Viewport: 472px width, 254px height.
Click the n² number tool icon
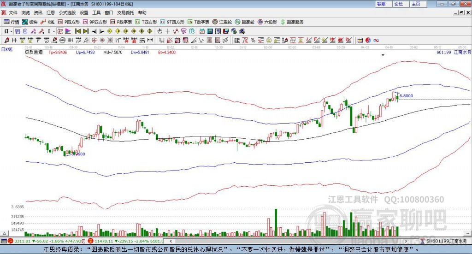pyautogui.click(x=78, y=40)
